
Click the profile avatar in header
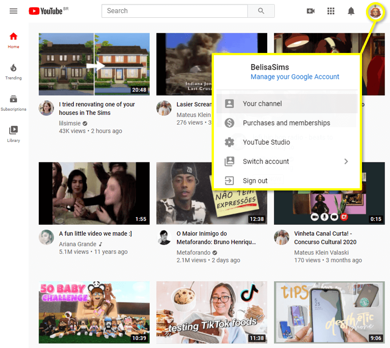375,11
